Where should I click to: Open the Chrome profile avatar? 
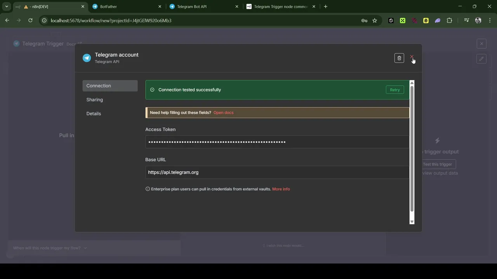478,21
